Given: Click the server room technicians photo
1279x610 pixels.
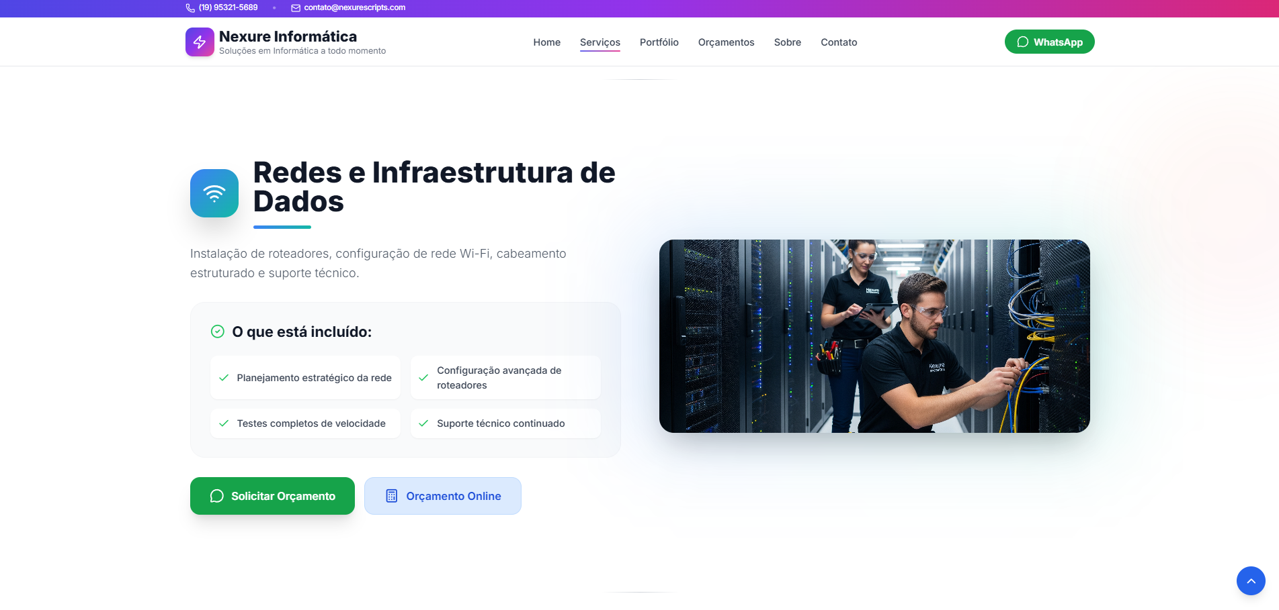Looking at the screenshot, I should click(x=874, y=336).
